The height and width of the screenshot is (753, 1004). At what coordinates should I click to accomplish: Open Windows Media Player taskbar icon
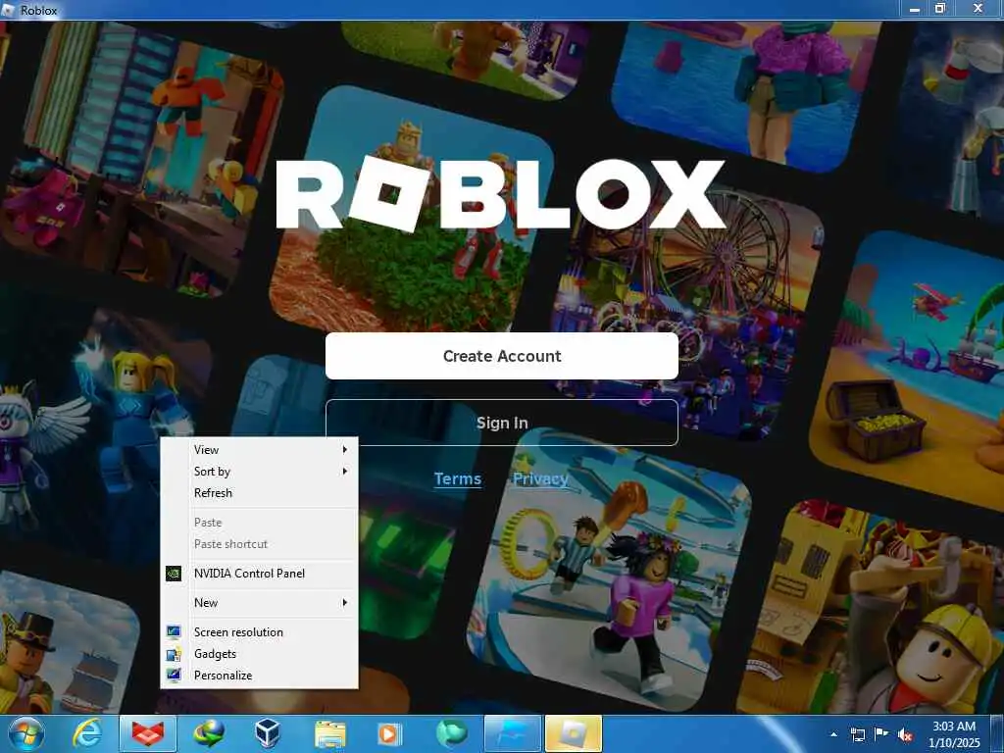pyautogui.click(x=389, y=733)
